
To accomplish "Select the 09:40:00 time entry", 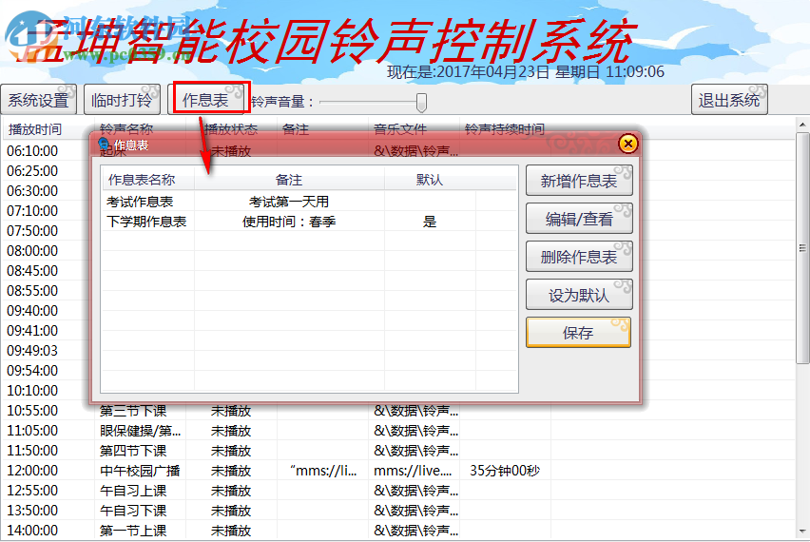I will coord(32,311).
